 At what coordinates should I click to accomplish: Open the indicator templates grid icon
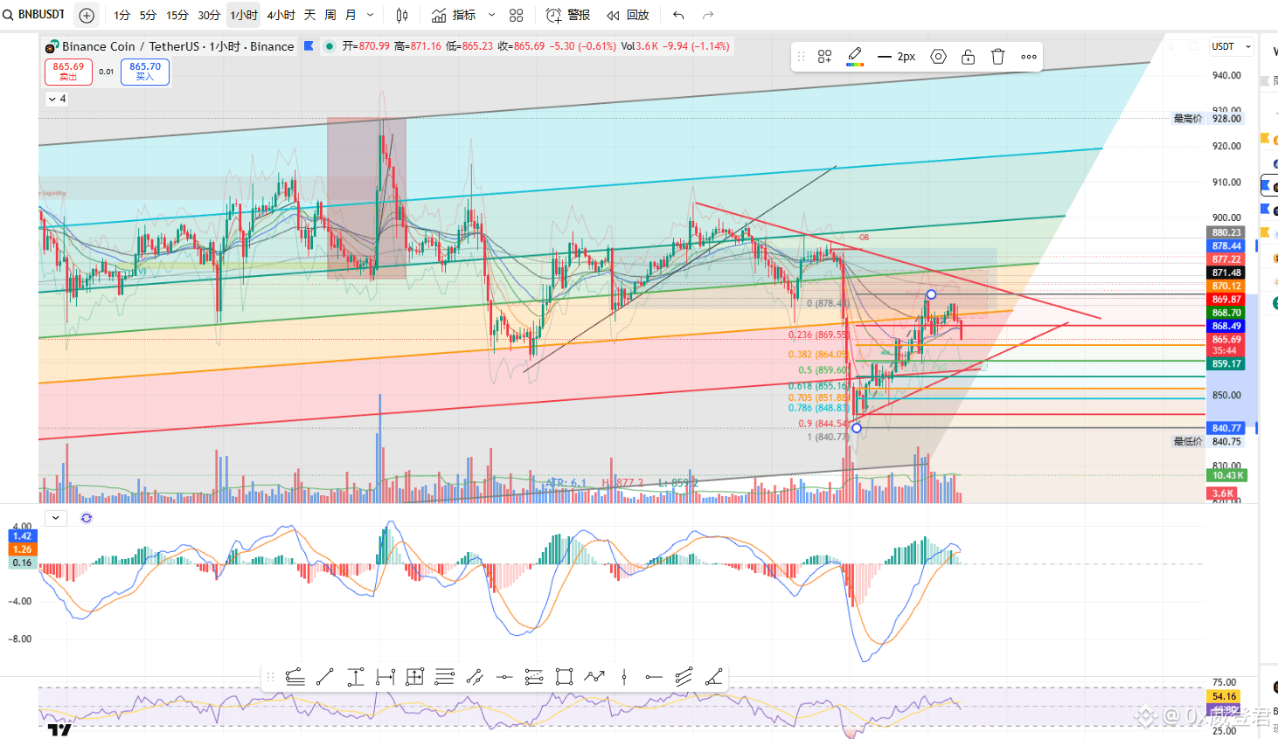pyautogui.click(x=516, y=15)
